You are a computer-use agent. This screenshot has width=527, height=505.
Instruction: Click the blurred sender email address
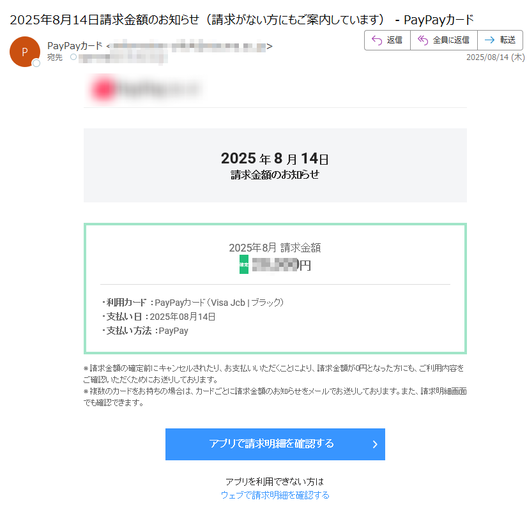[x=188, y=46]
